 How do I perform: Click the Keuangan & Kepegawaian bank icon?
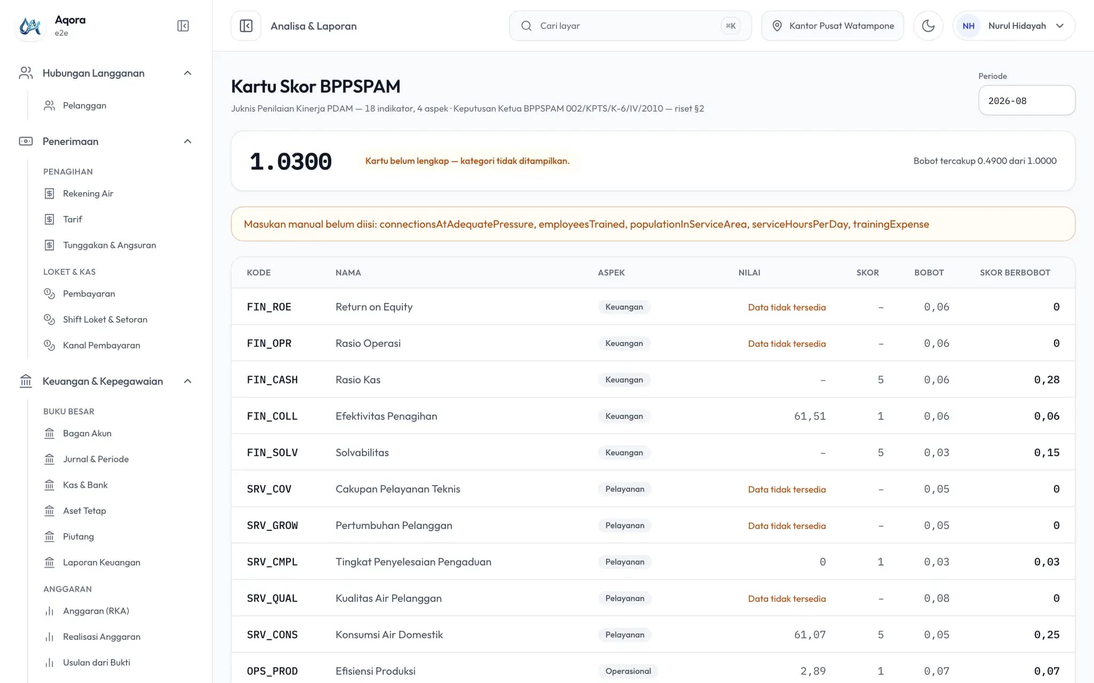pos(26,381)
